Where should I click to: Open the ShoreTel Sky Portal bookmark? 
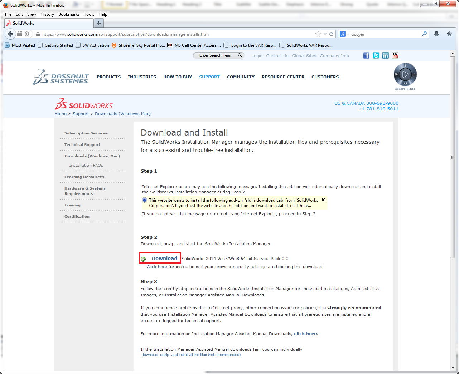point(138,45)
